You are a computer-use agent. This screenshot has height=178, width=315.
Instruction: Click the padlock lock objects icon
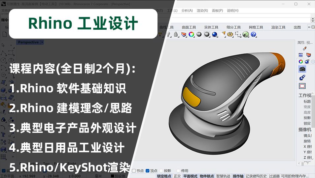pos(176,35)
